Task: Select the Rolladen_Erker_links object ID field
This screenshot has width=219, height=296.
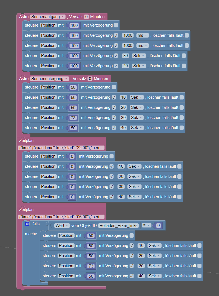Action: 118,226
